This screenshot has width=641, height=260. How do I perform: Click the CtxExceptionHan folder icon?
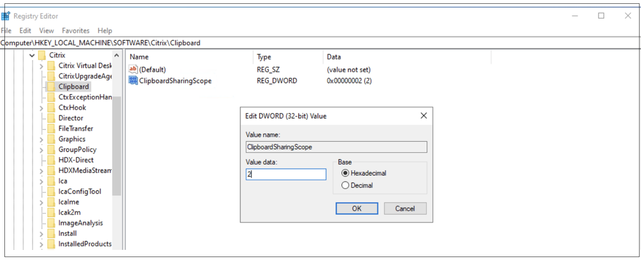coord(51,97)
